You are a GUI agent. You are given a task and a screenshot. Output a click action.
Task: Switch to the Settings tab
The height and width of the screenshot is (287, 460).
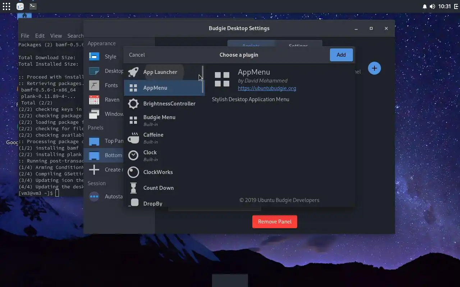click(x=298, y=46)
